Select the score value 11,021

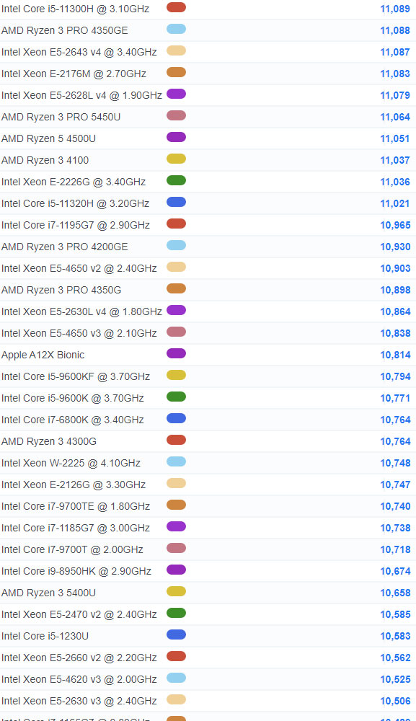tap(395, 203)
